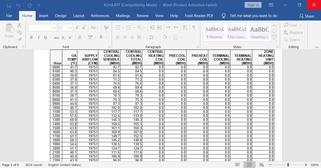Click the Sign in button
The image size is (321, 168).
pyautogui.click(x=253, y=5)
